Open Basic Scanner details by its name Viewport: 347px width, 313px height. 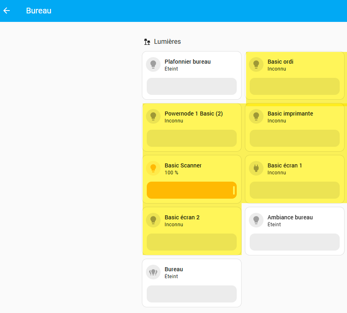[x=183, y=165]
